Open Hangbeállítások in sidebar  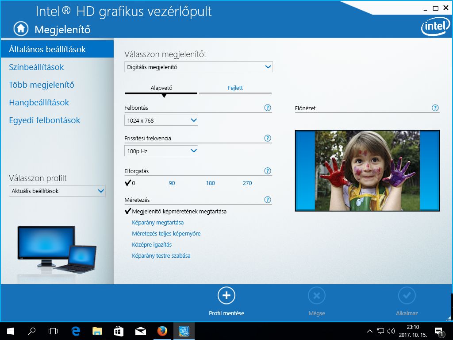(x=39, y=102)
